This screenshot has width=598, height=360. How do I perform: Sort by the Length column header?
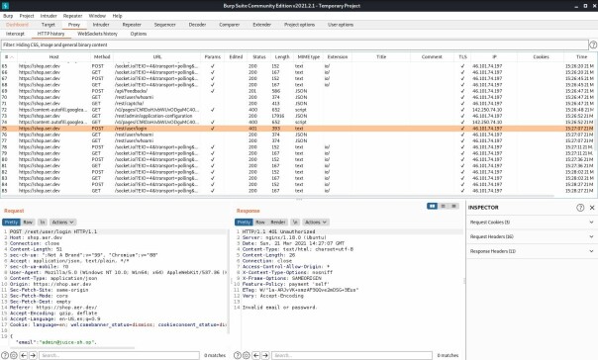(282, 56)
